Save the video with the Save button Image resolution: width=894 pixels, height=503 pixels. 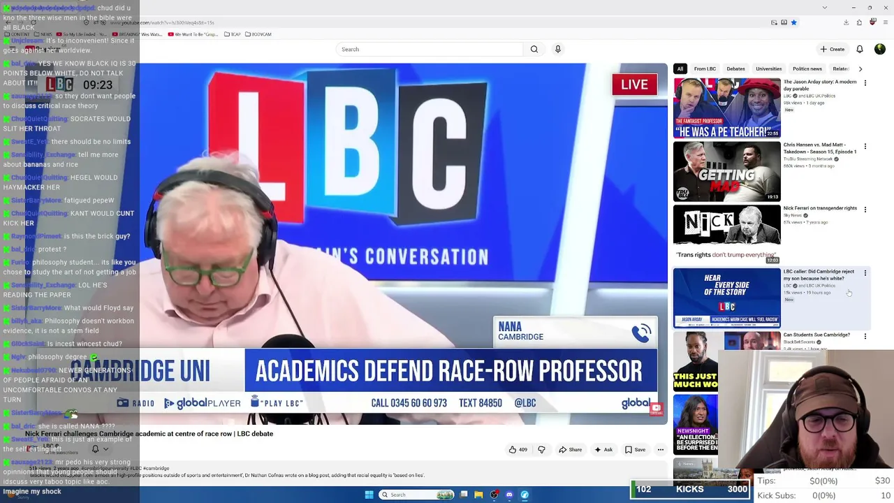[x=636, y=449]
